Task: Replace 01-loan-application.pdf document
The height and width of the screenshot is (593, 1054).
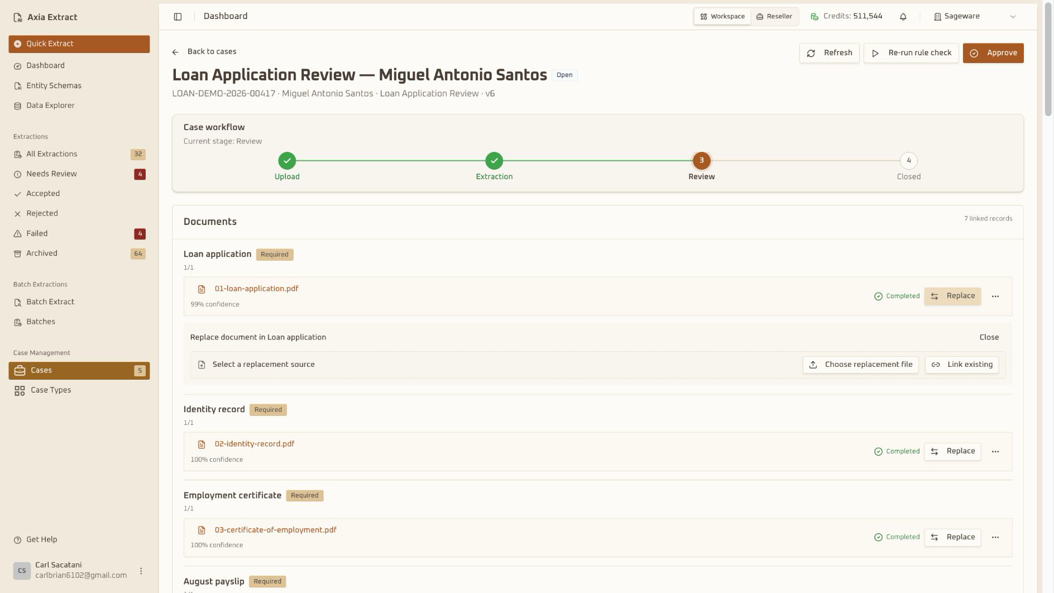Action: pyautogui.click(x=953, y=297)
